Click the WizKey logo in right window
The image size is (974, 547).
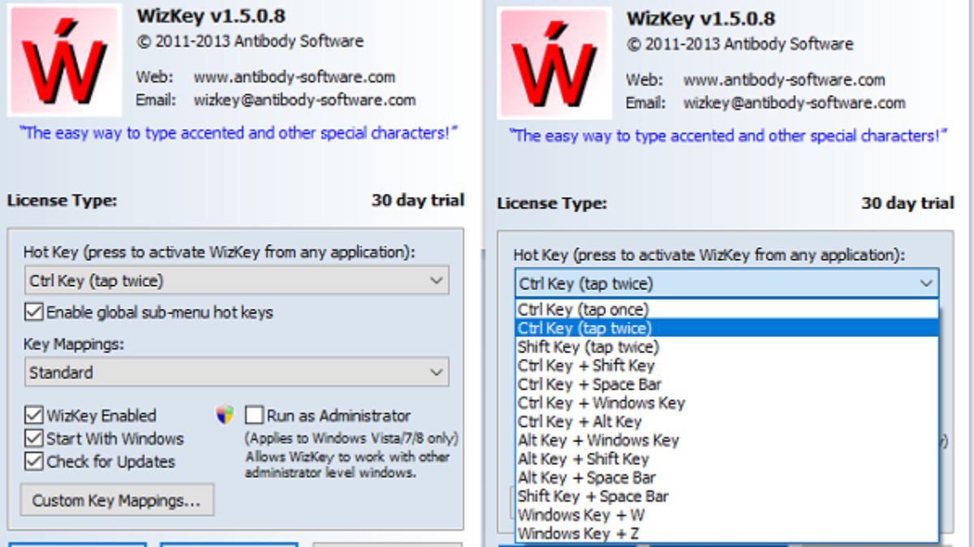[x=555, y=63]
